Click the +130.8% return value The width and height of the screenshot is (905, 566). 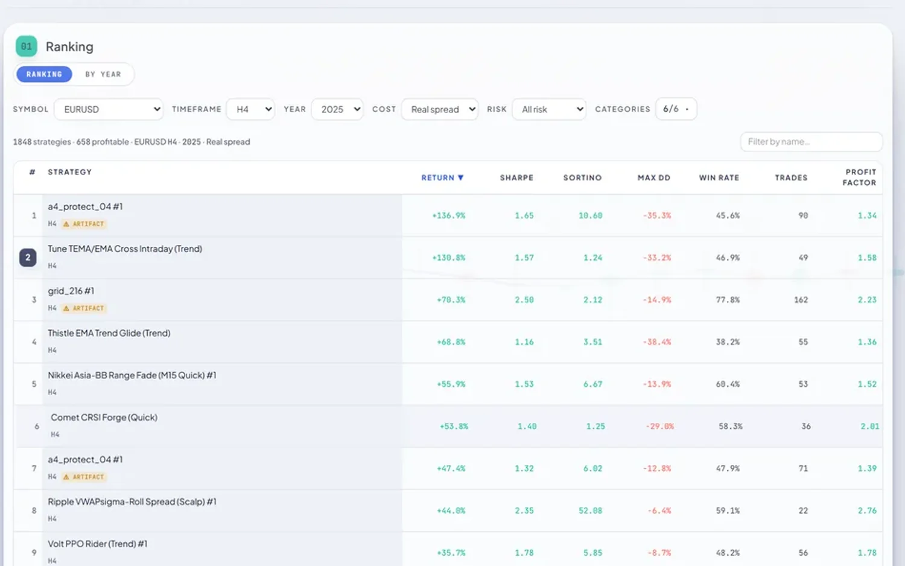click(x=448, y=258)
